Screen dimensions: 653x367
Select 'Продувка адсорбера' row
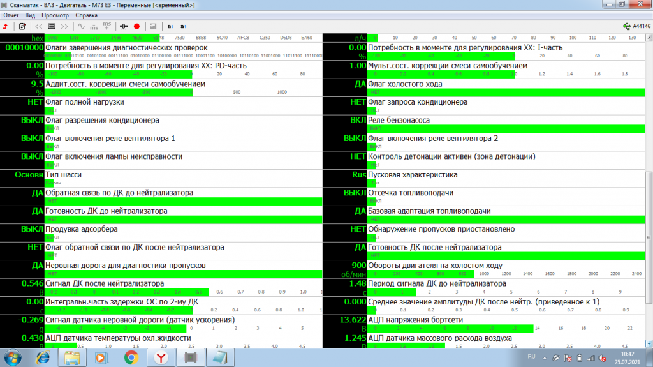tap(161, 233)
